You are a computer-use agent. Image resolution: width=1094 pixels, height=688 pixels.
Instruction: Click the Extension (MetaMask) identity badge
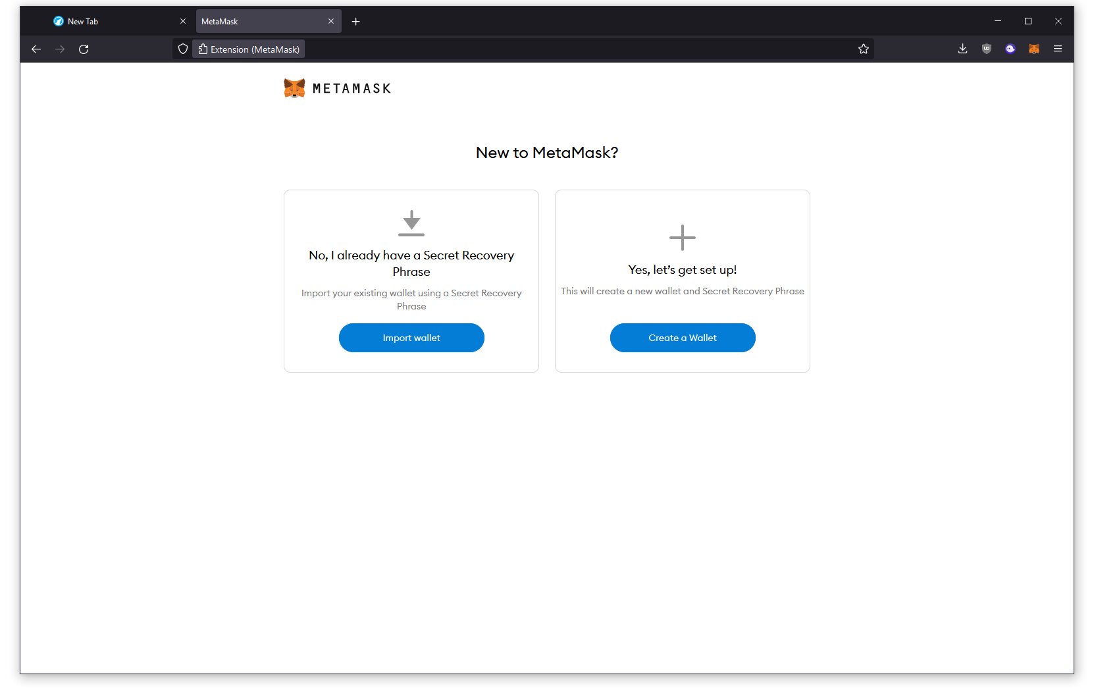pos(249,49)
